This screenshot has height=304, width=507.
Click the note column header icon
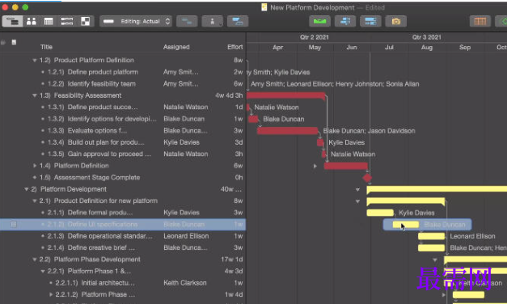(x=14, y=42)
